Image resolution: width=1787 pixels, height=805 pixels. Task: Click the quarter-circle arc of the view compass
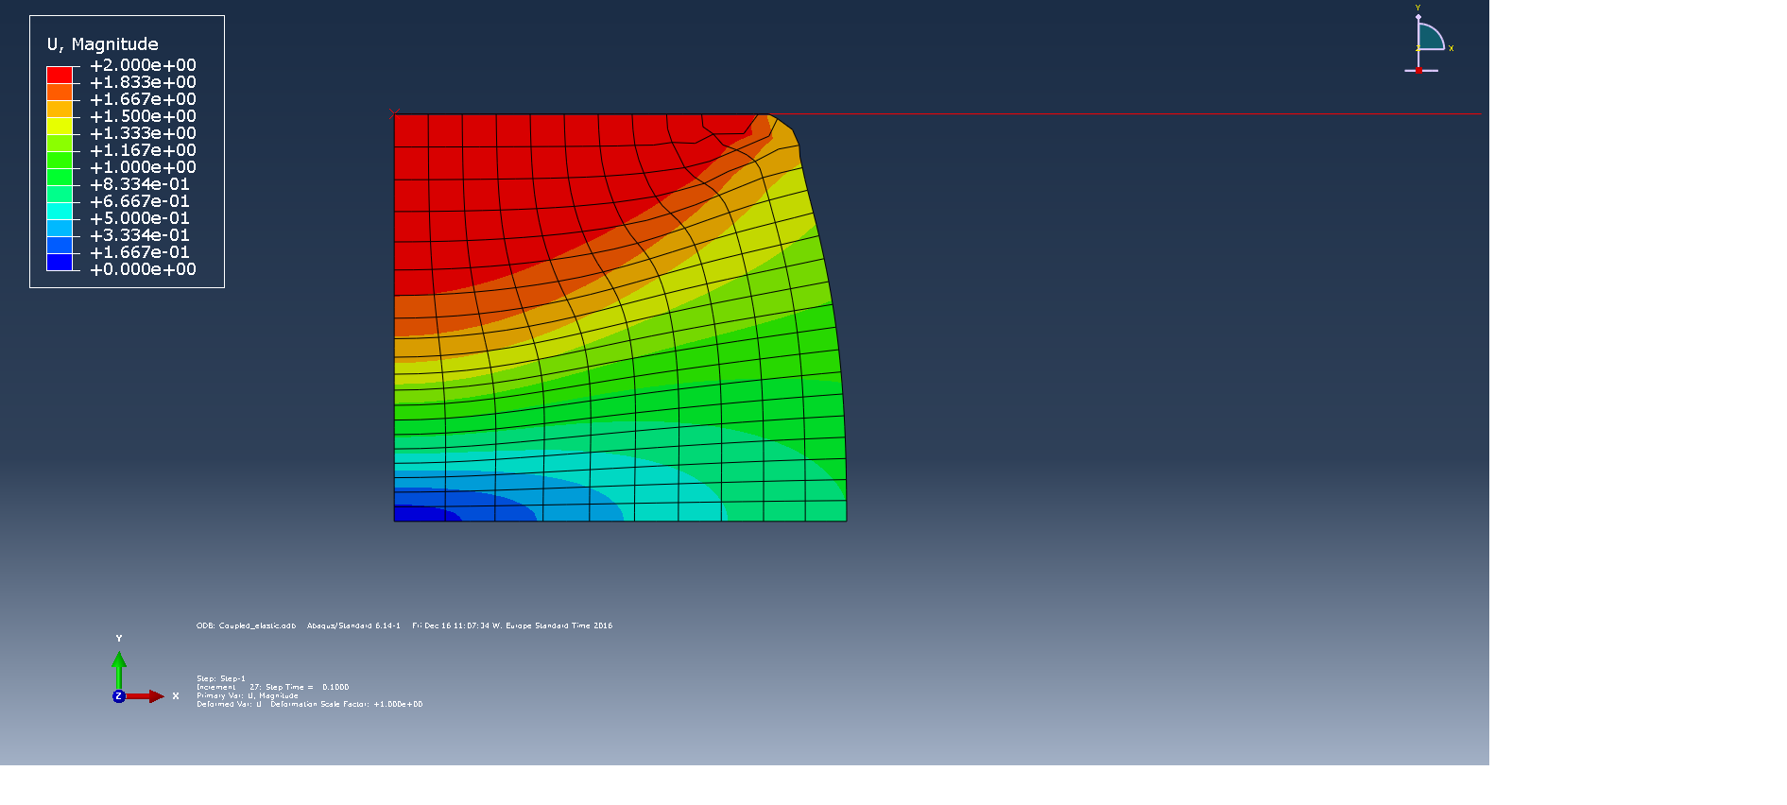(1436, 34)
